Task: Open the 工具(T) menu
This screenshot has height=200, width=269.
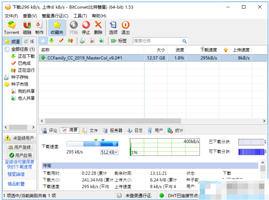Action: pos(80,16)
